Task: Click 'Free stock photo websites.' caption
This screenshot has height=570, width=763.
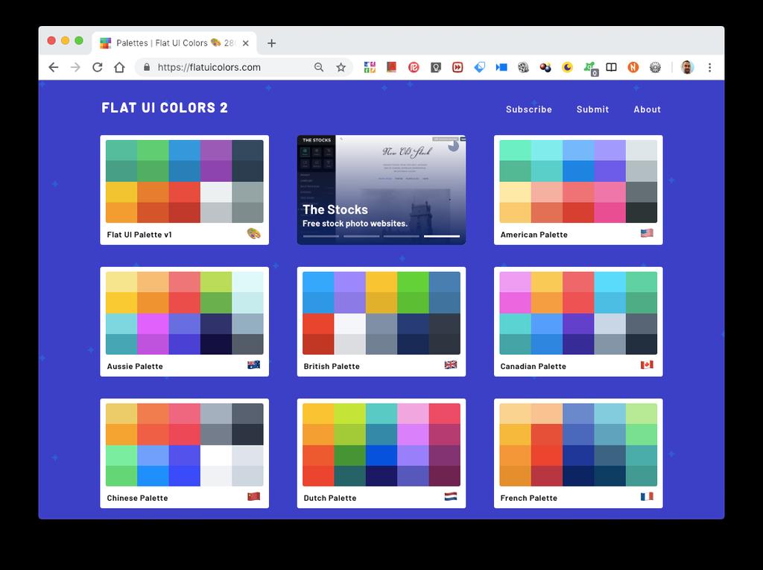Action: 355,224
